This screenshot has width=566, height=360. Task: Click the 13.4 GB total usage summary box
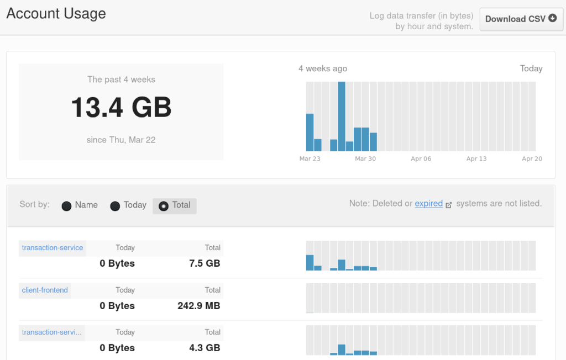click(x=121, y=112)
